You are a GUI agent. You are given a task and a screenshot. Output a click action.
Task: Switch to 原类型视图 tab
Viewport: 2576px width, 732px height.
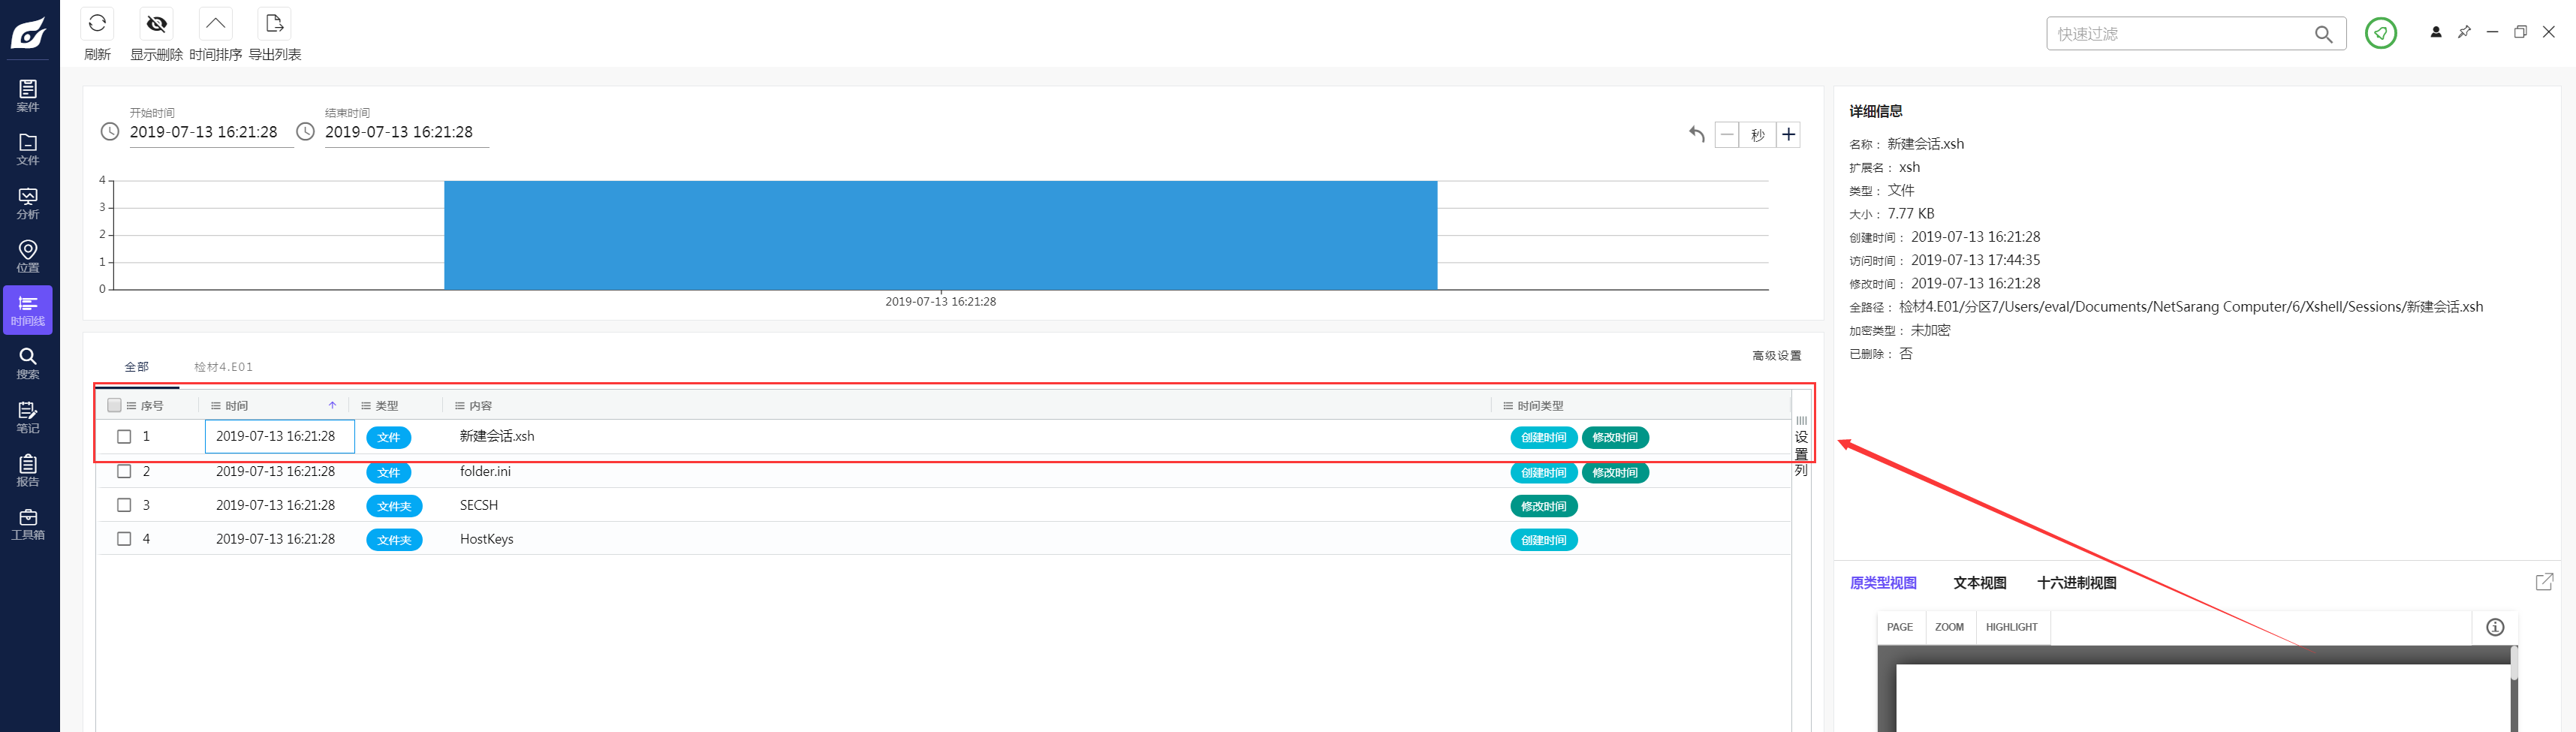click(x=1883, y=583)
